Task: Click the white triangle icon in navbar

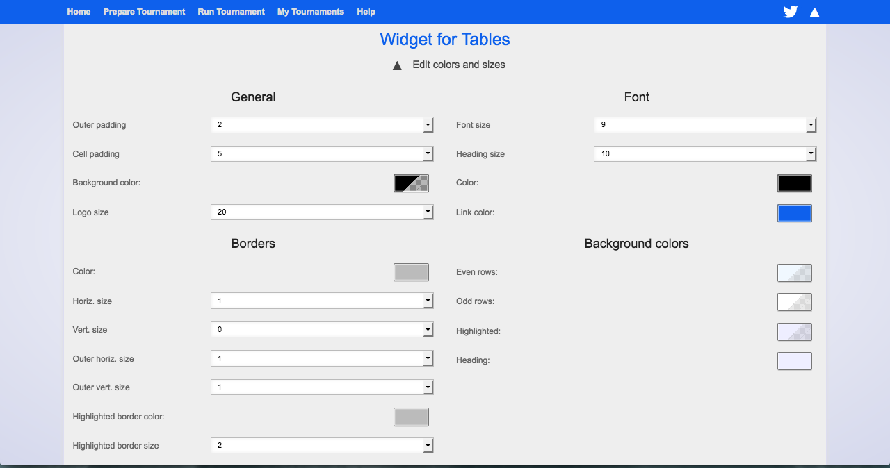Action: [814, 12]
